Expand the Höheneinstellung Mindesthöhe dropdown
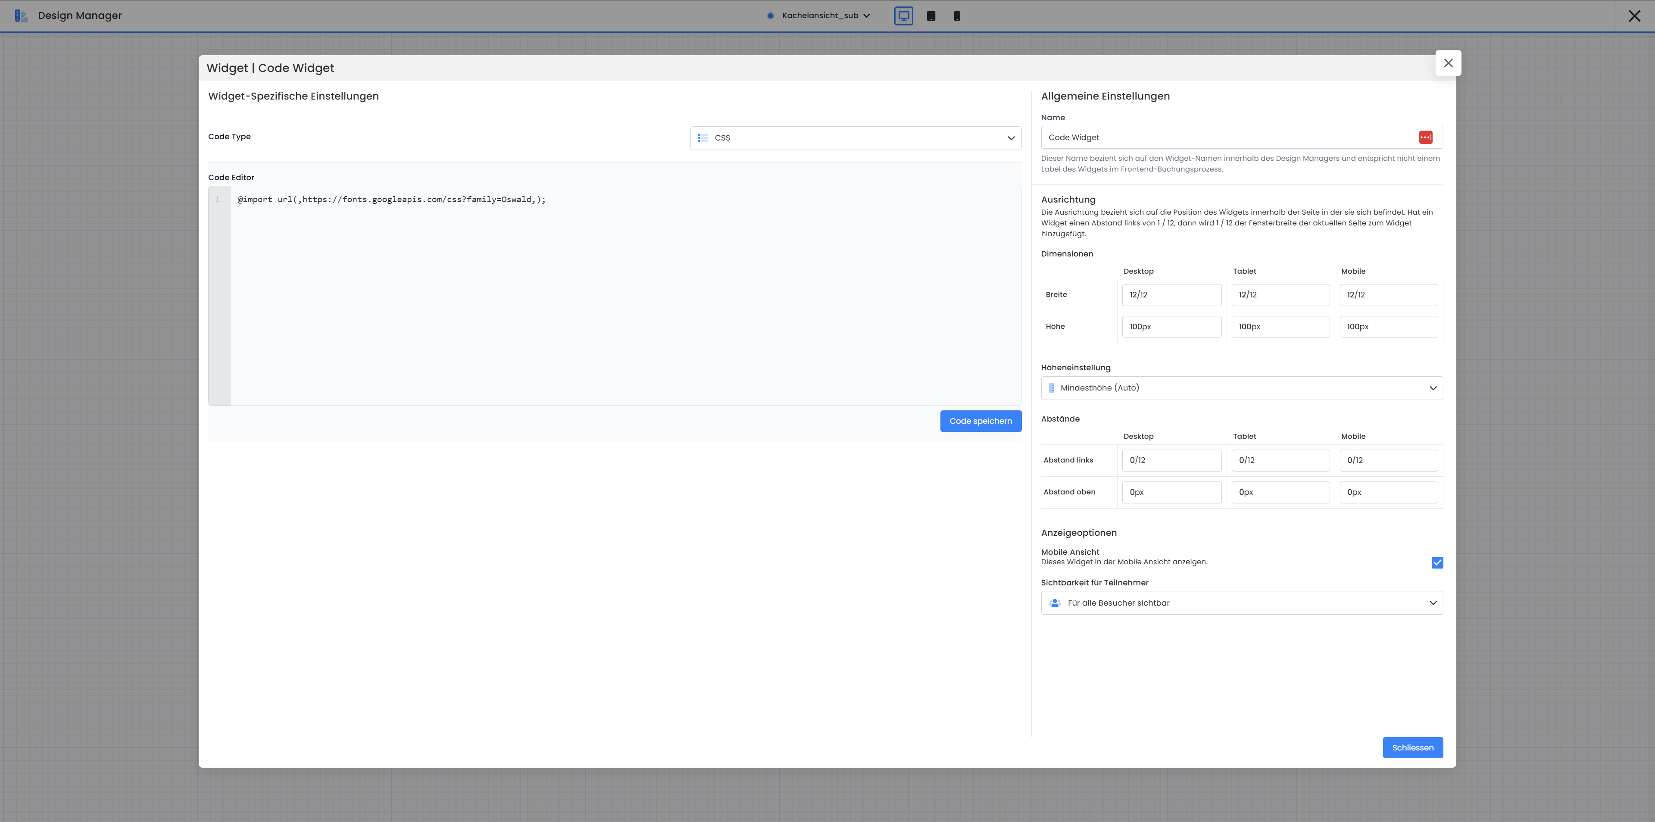 pyautogui.click(x=1241, y=388)
